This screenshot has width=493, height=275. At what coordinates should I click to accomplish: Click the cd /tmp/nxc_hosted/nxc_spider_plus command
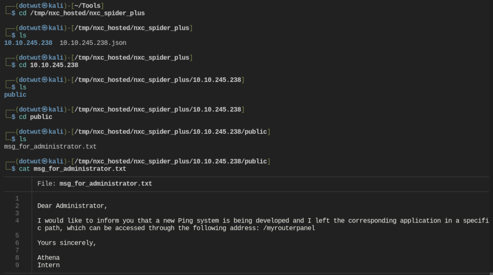click(x=81, y=13)
